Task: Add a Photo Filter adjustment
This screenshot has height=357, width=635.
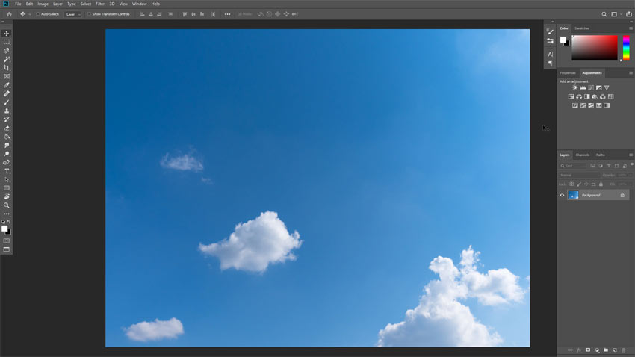Action: [x=595, y=96]
